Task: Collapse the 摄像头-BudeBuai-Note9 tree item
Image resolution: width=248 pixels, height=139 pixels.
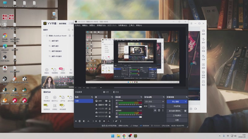Action: pos(44,36)
